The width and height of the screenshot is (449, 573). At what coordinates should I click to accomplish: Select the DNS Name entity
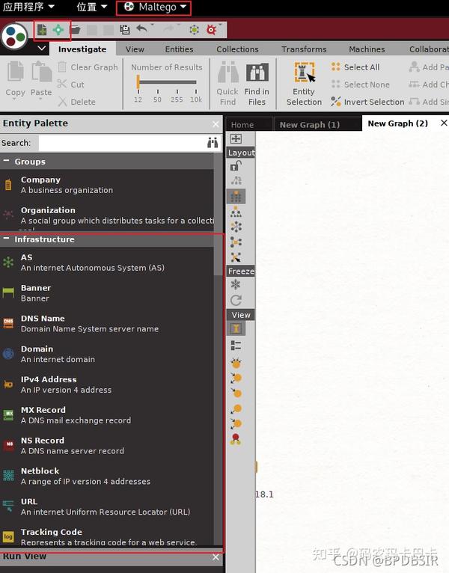tap(107, 323)
